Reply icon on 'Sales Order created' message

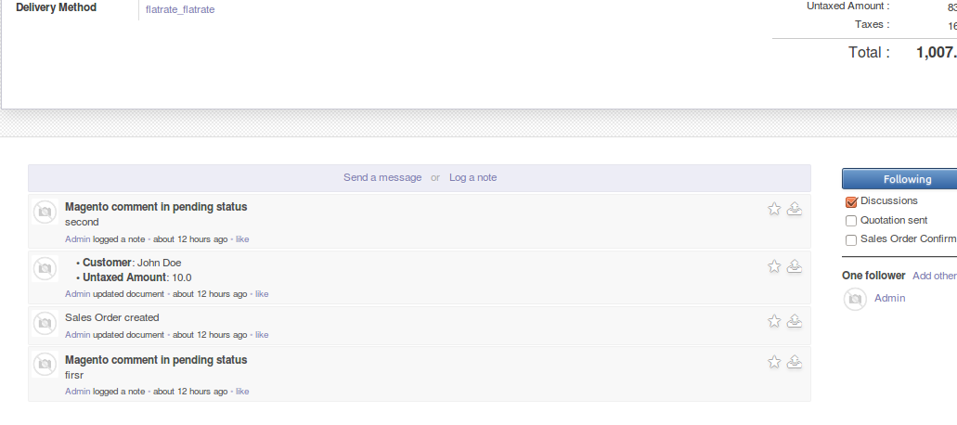point(794,321)
